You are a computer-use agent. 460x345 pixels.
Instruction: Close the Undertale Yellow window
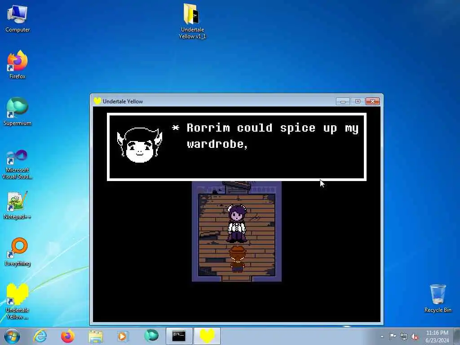pyautogui.click(x=372, y=102)
